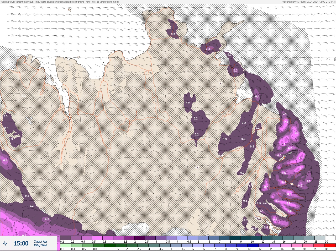Image resolution: width=336 pixels, height=251 pixels.
Task: Click the '0.9' value in the bottom-left pink area
Action: click(24, 235)
